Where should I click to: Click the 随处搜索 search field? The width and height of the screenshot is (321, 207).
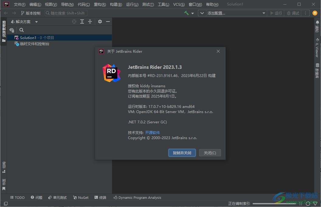click(66, 13)
